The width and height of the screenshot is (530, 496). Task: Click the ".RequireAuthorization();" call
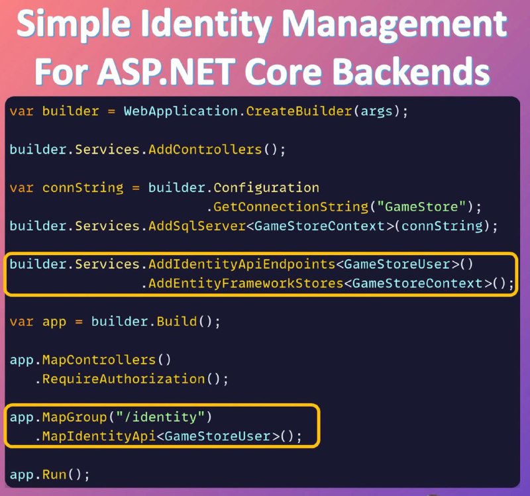tap(131, 379)
